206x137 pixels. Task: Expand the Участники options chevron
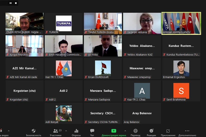click(x=66, y=131)
